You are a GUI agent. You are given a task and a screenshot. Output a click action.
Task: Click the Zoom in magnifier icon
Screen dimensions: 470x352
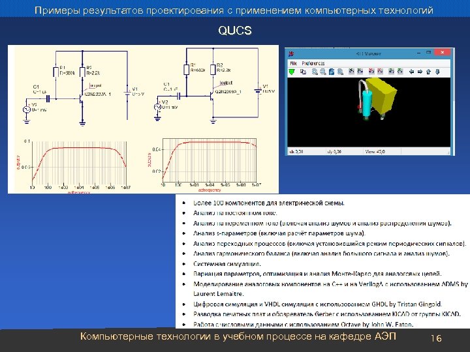coord(315,72)
